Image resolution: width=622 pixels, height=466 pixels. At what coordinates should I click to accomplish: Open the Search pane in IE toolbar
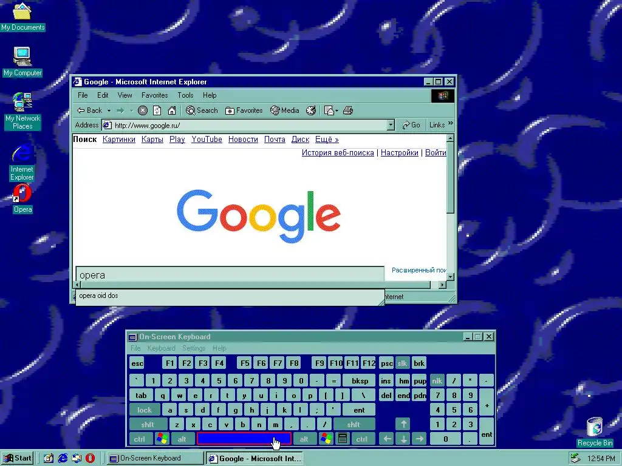pyautogui.click(x=202, y=110)
